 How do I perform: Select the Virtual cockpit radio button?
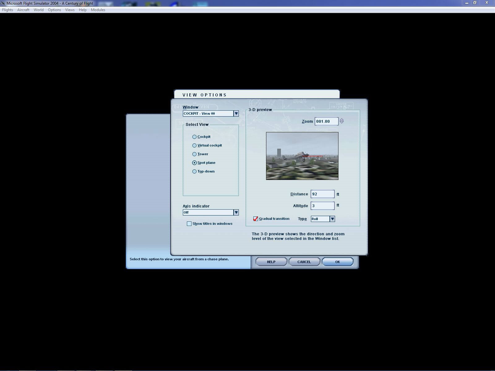194,145
